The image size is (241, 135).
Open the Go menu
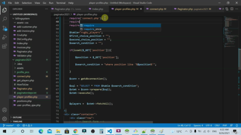[x=44, y=3]
